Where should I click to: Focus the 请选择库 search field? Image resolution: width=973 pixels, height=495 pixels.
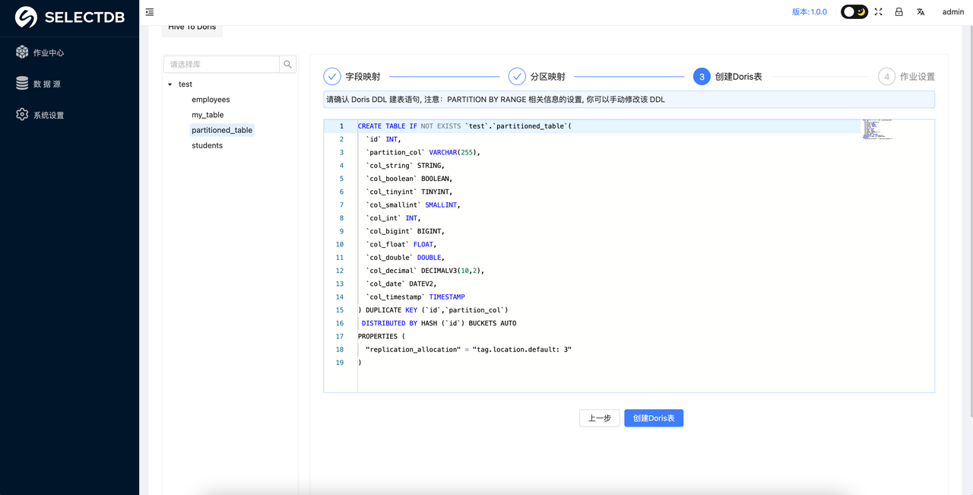[x=221, y=65]
